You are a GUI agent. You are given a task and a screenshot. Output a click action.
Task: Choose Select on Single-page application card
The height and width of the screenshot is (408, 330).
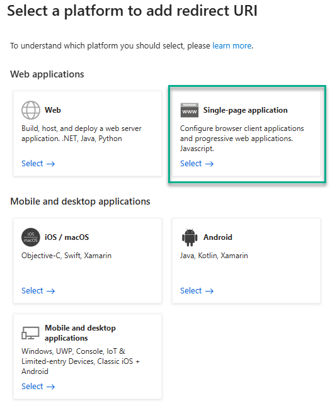[196, 164]
